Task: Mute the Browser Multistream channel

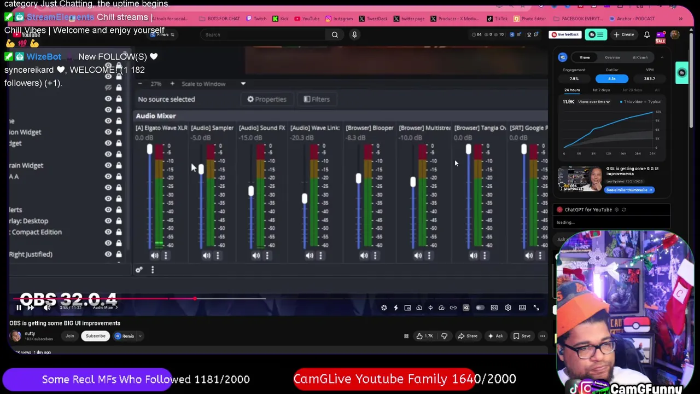Action: coord(418,256)
